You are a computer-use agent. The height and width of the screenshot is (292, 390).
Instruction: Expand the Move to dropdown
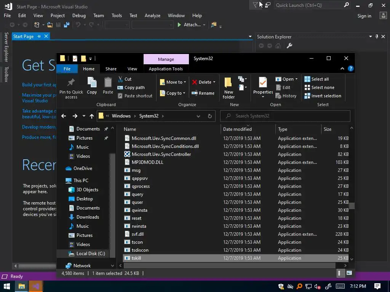pos(185,82)
